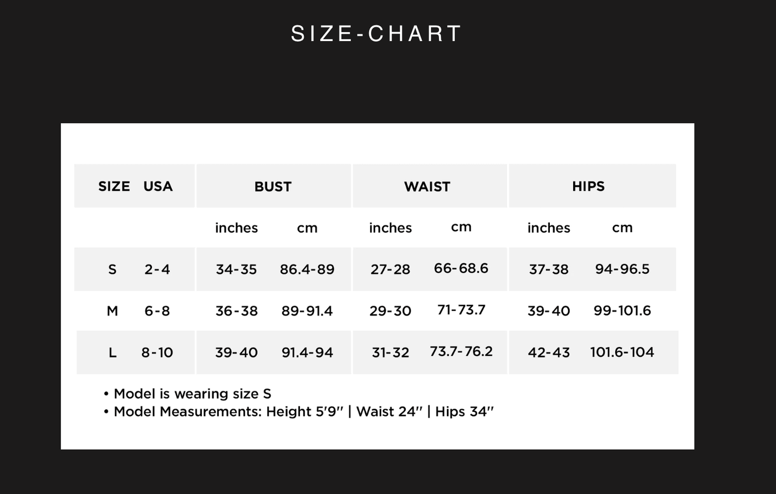Select the WAIST column header
This screenshot has height=494, width=776.
point(427,187)
